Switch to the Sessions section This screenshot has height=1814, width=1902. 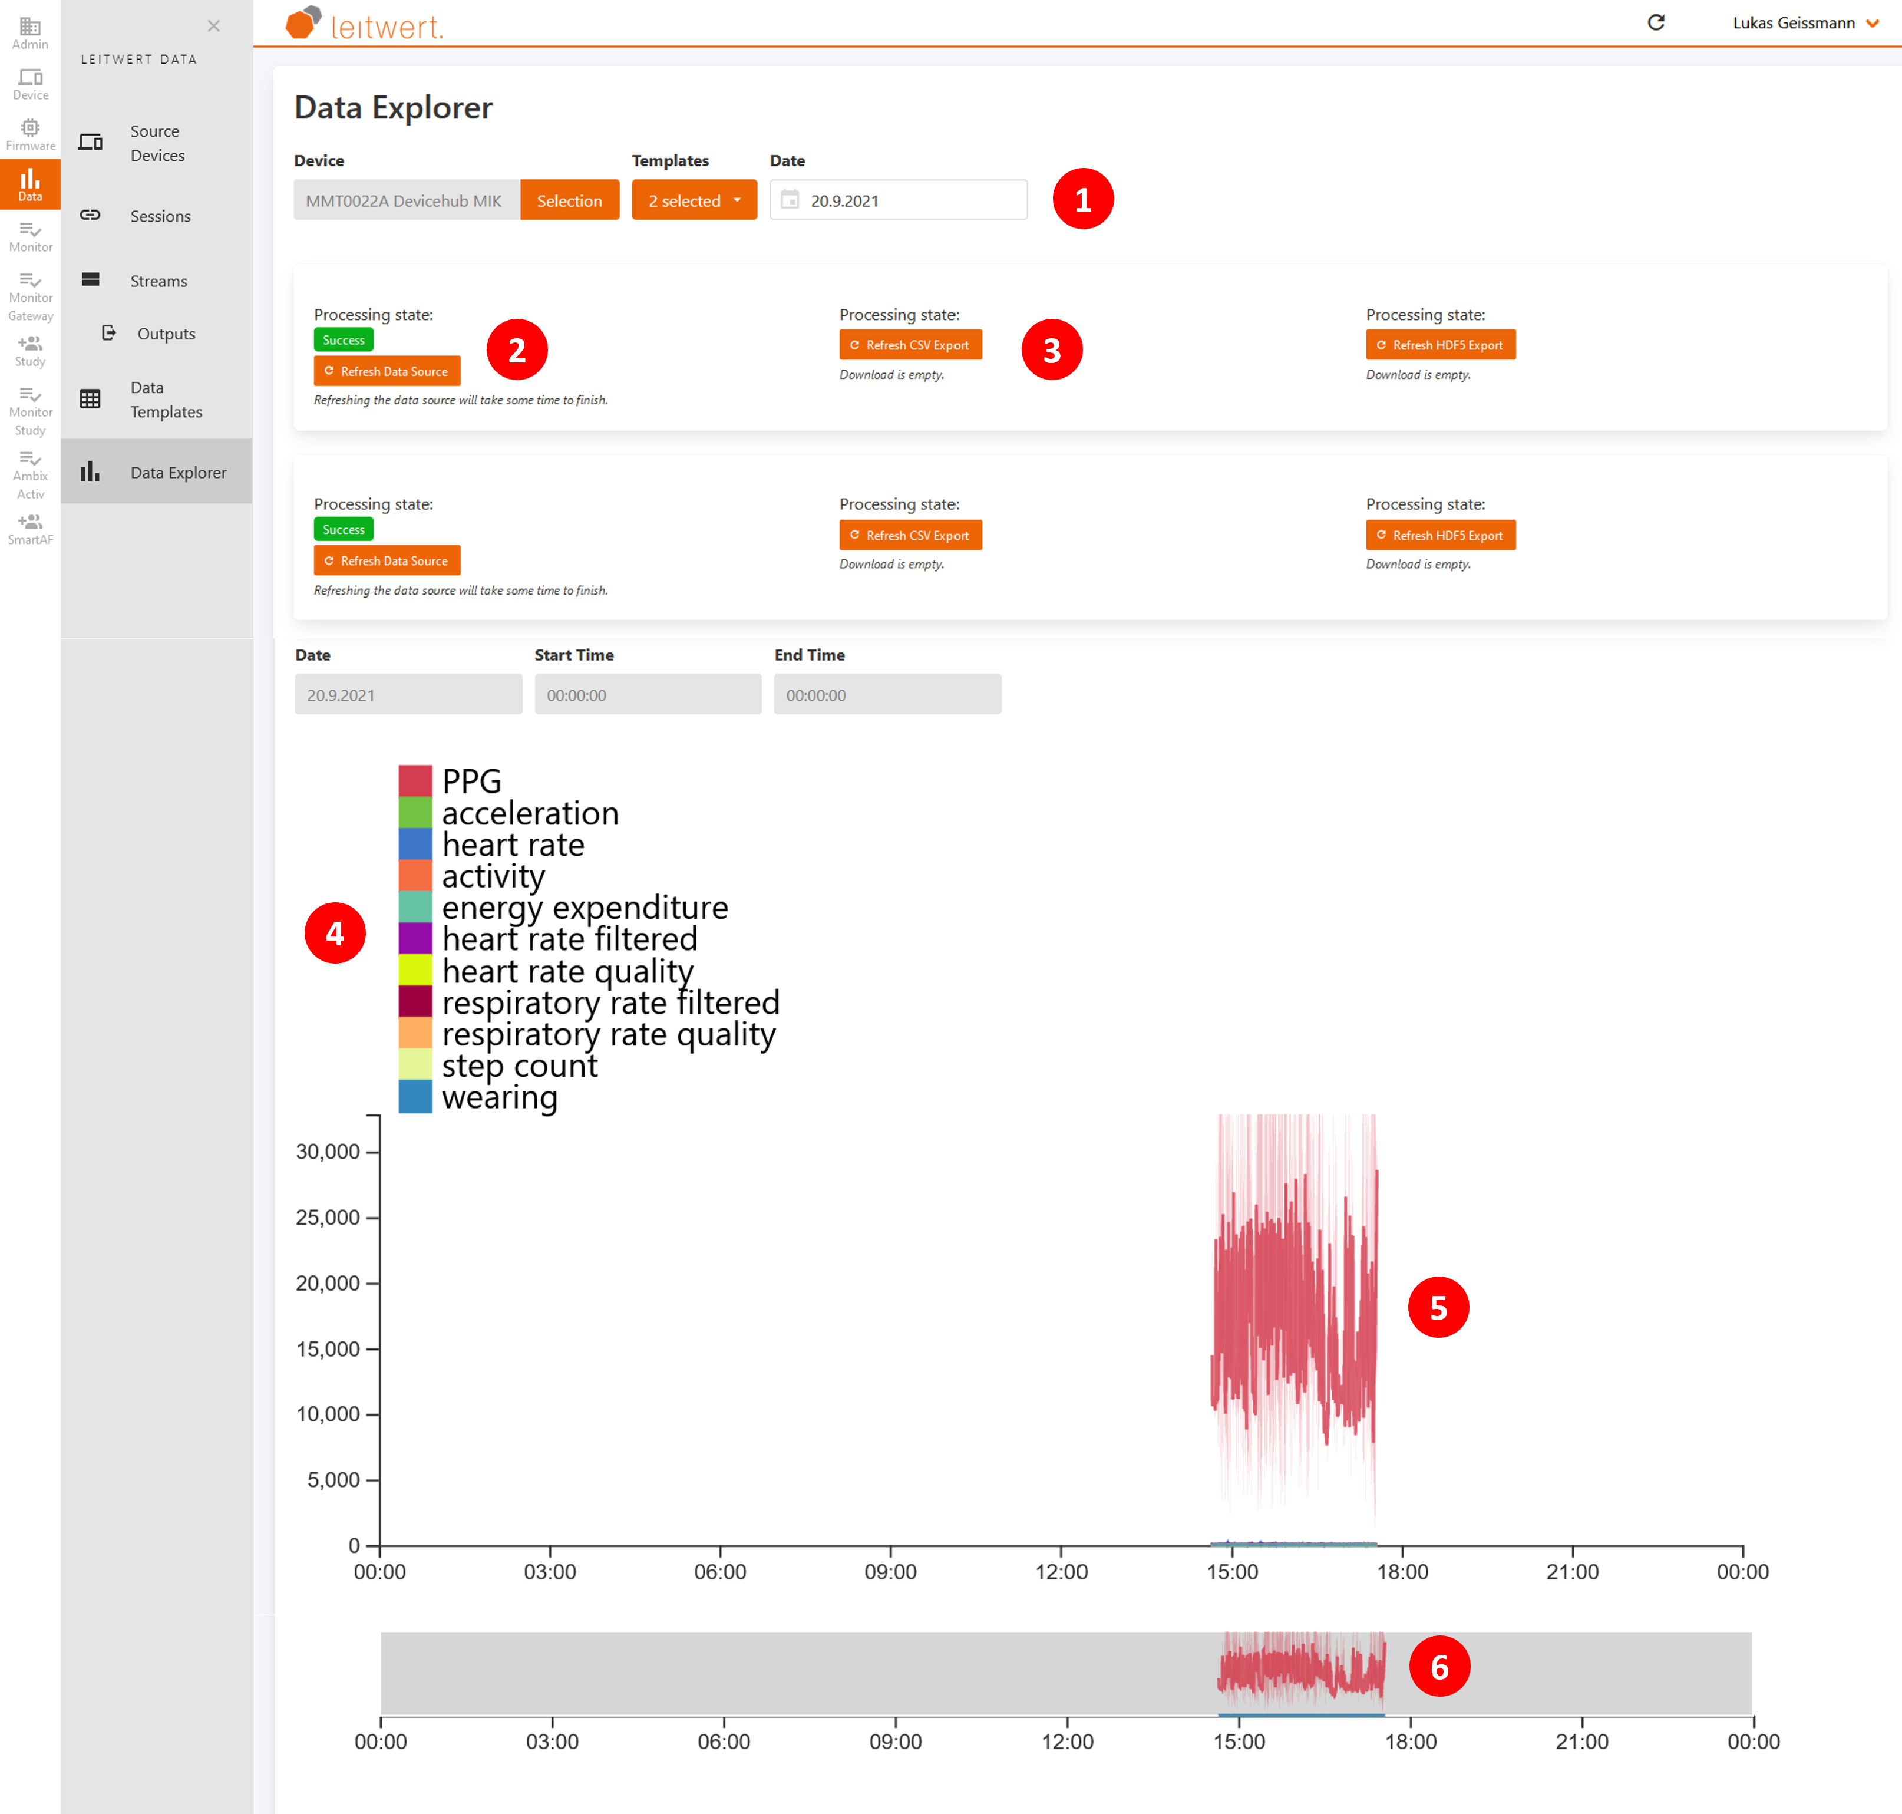click(160, 216)
